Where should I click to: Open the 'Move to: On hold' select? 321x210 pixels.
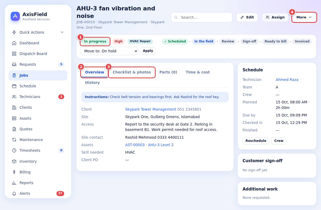pyautogui.click(x=109, y=51)
